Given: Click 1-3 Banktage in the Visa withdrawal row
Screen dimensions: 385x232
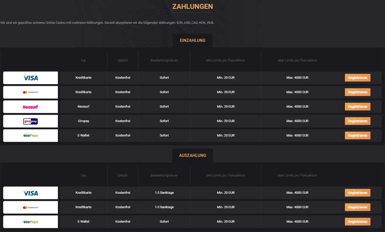Looking at the screenshot, I should tap(164, 193).
